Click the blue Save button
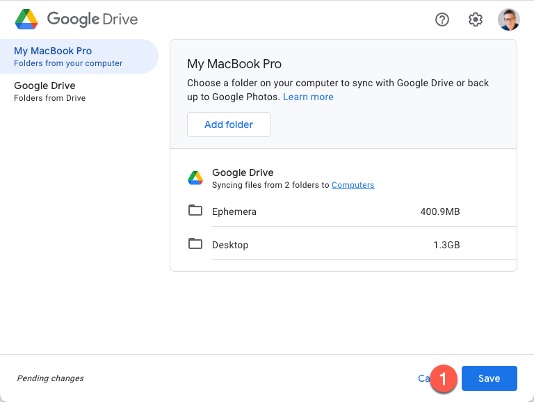Viewport: 534px width, 402px height. point(489,378)
